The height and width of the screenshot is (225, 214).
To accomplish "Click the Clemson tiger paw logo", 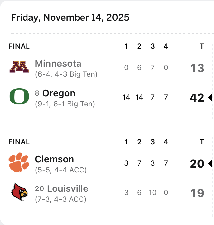I will tap(19, 163).
